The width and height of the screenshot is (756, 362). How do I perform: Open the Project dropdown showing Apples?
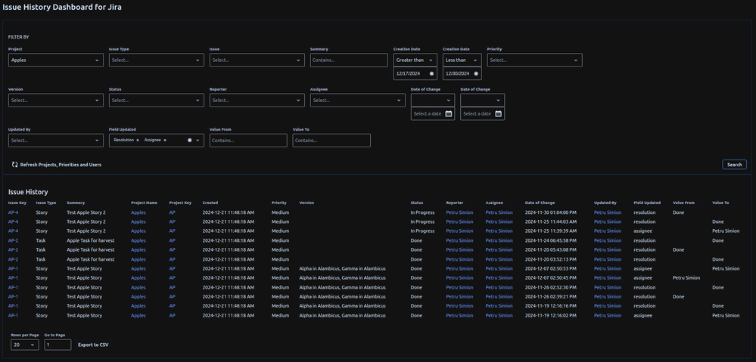[56, 60]
